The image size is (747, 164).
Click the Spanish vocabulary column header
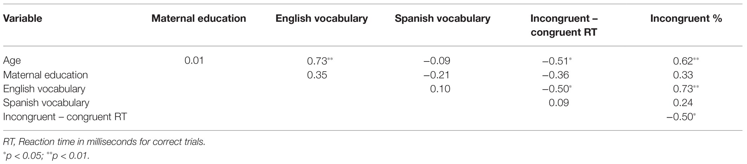click(443, 19)
